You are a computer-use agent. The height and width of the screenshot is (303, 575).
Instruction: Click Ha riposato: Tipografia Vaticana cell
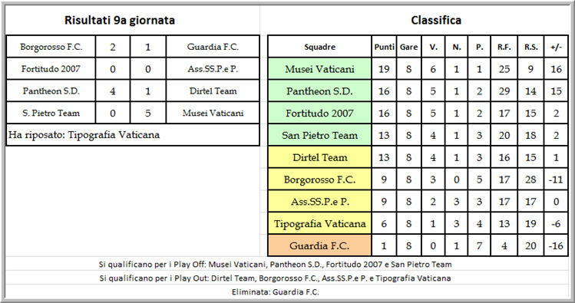coord(133,135)
